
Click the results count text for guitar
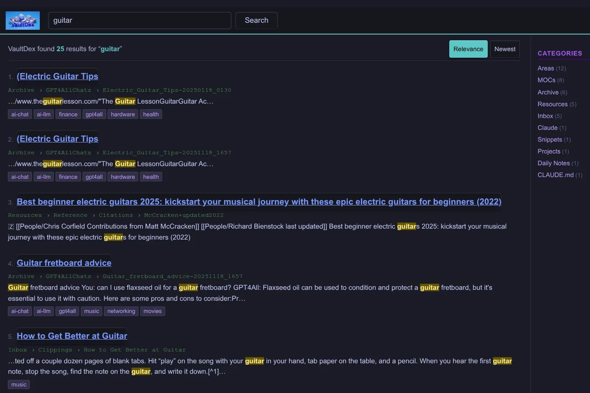[65, 49]
